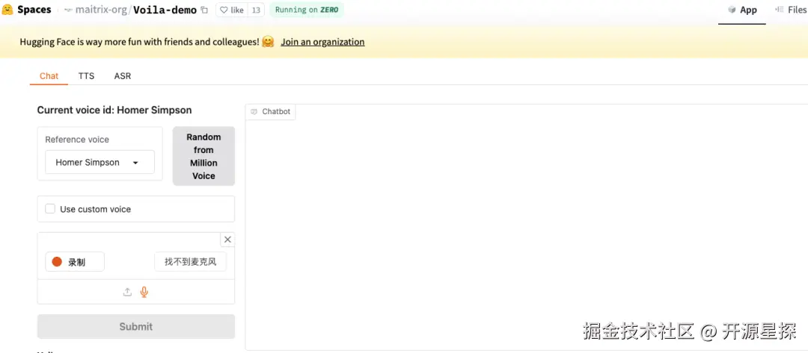The width and height of the screenshot is (808, 353).
Task: Open the Reference voice dropdown
Action: [100, 162]
